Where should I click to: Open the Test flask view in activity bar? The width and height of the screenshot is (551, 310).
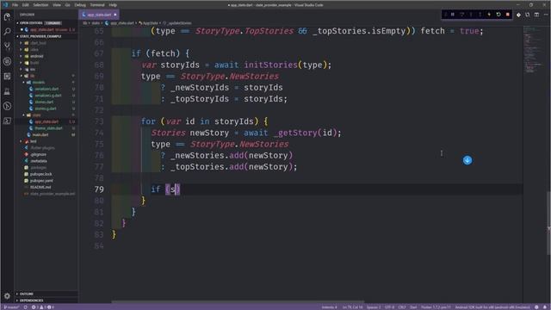point(7,91)
